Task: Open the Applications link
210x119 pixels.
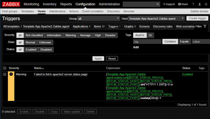Action: (x=80, y=27)
